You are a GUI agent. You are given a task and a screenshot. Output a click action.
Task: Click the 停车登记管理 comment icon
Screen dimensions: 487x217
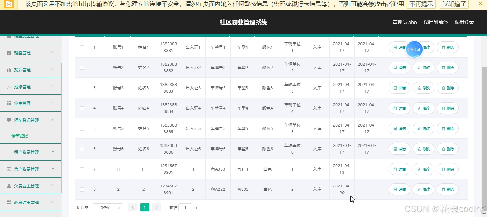9,120
